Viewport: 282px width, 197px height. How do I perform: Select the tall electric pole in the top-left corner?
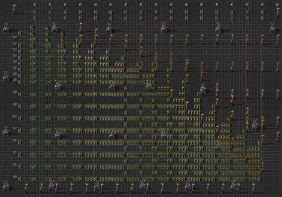pyautogui.click(x=14, y=10)
